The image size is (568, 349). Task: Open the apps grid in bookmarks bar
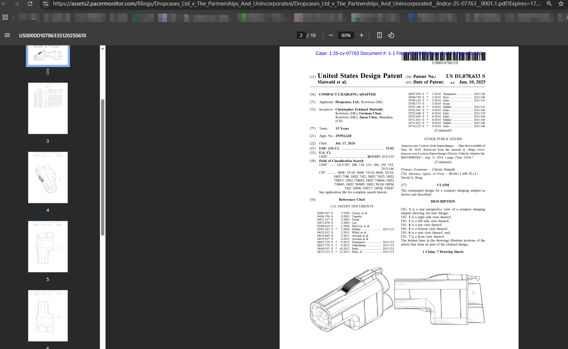click(x=5, y=17)
